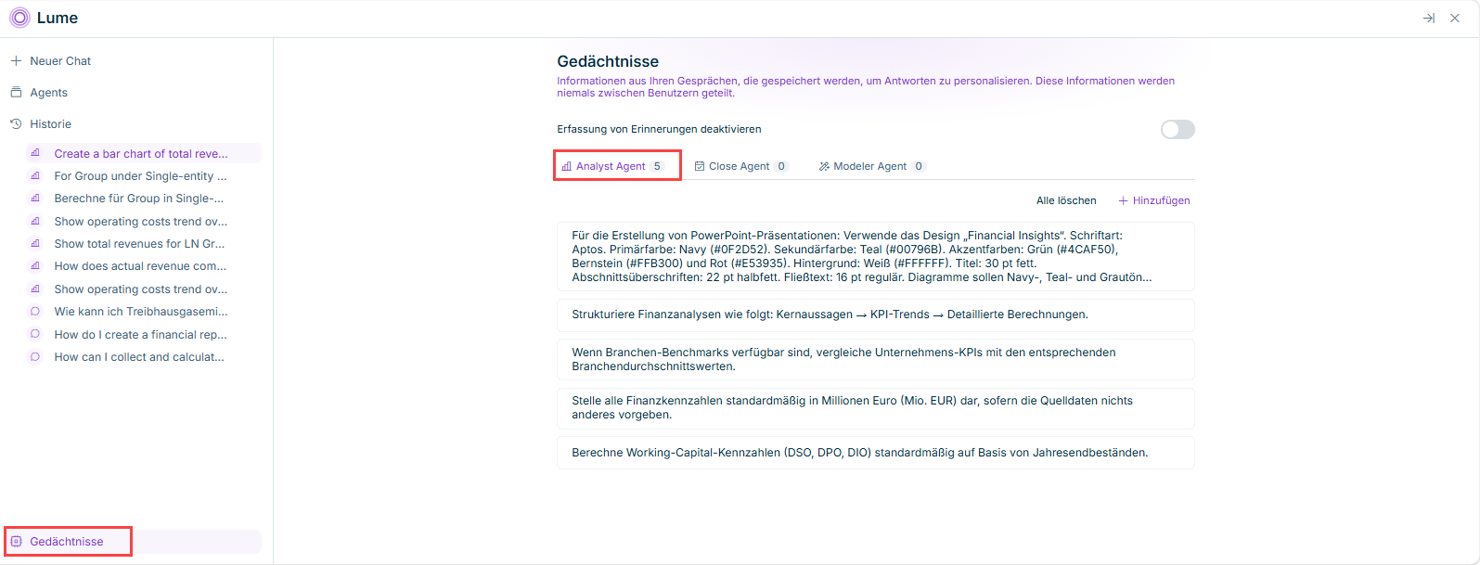
Task: Click the Gedächtnisse chip icon in sidebar
Action: [x=16, y=542]
